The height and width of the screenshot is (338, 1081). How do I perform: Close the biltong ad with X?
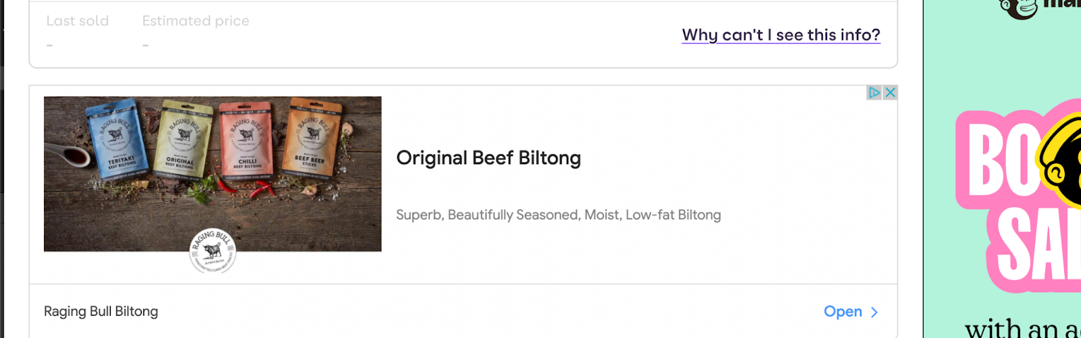click(890, 92)
